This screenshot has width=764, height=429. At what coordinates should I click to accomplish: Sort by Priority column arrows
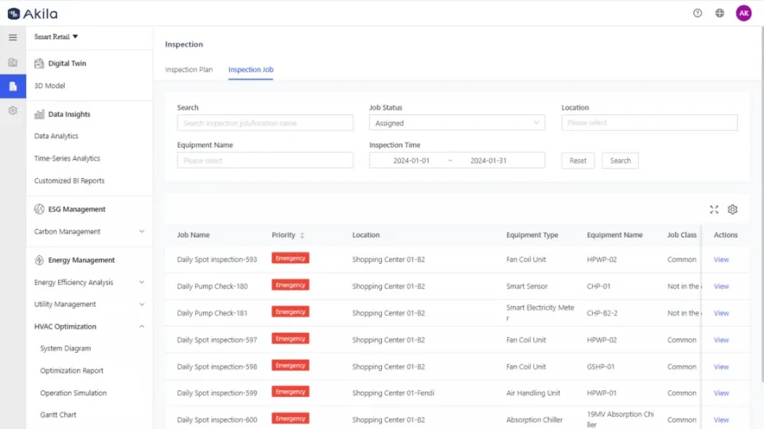302,235
